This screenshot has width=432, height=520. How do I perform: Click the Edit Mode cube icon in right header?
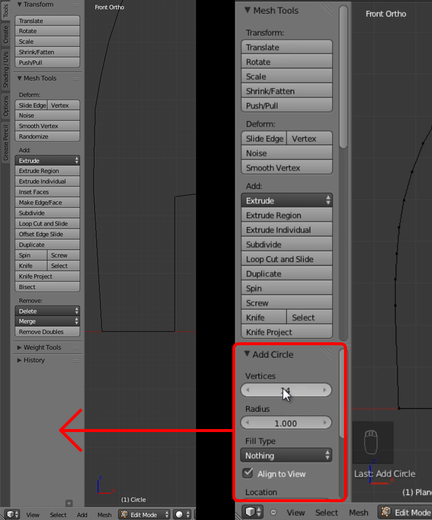[386, 512]
